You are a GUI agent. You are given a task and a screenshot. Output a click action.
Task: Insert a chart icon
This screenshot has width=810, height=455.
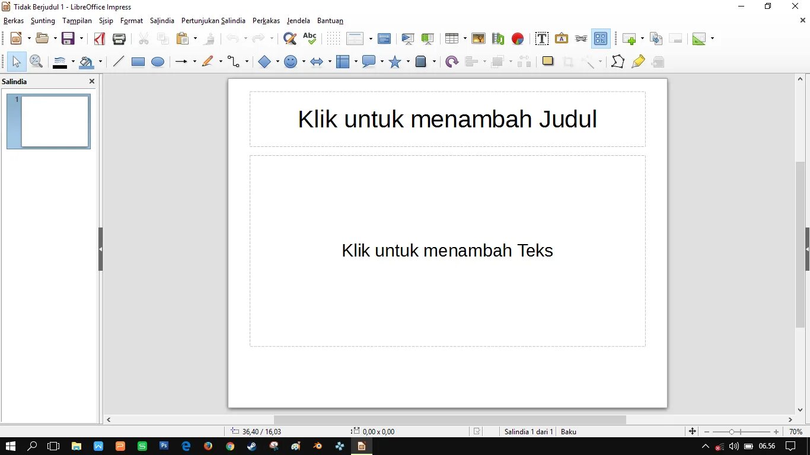[518, 39]
